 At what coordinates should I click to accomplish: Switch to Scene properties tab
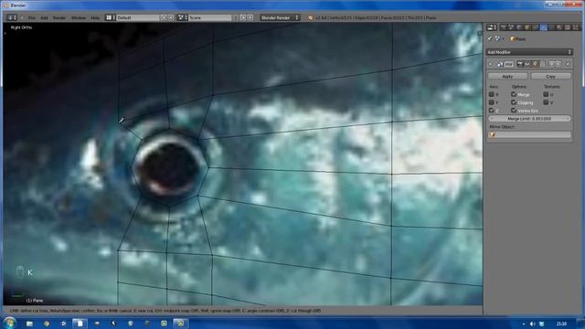click(x=511, y=27)
